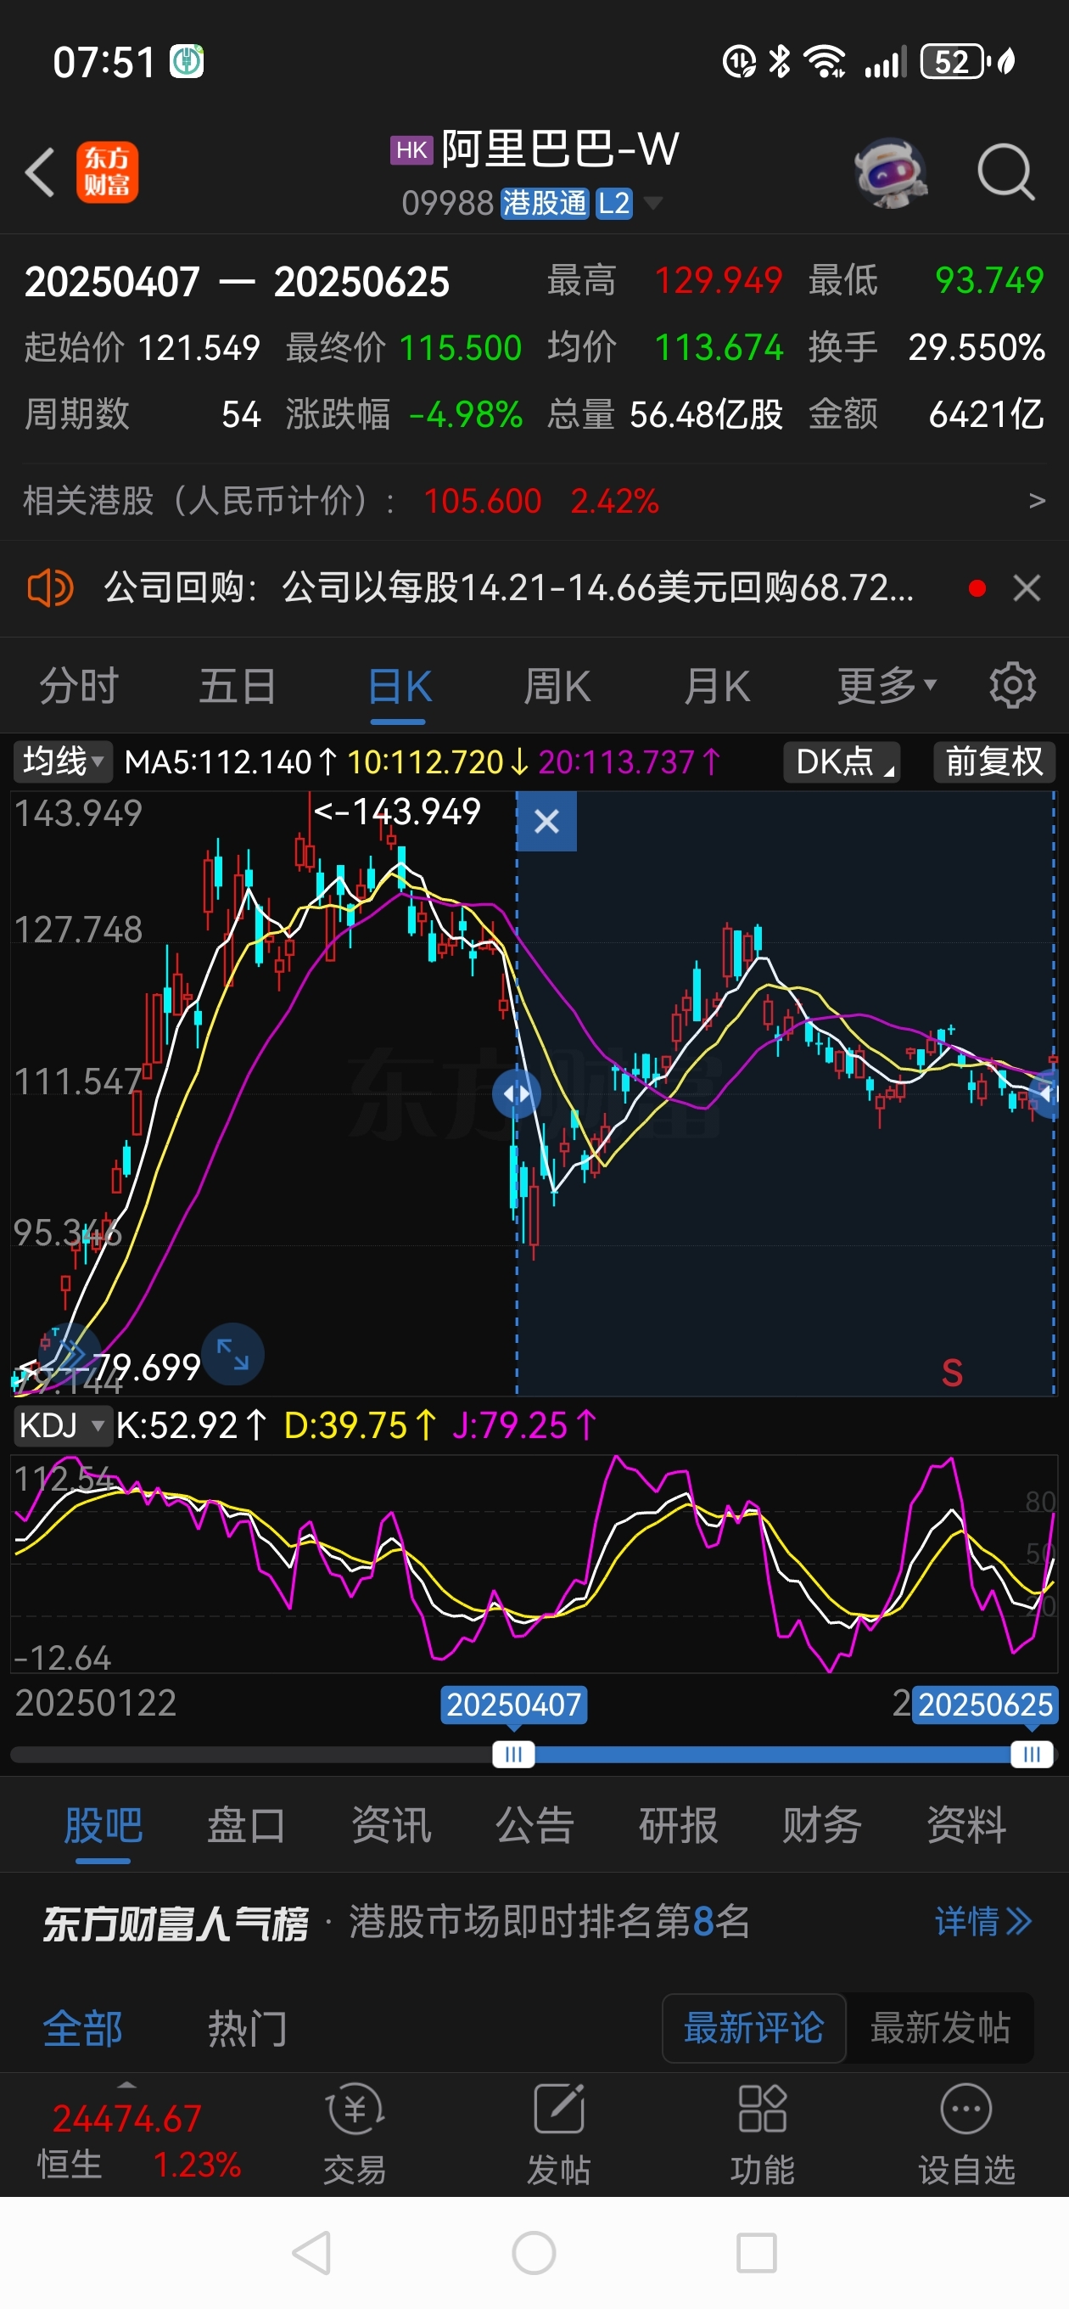Tap the 143.949 high price label on chart
The height and width of the screenshot is (2309, 1069).
[x=397, y=812]
